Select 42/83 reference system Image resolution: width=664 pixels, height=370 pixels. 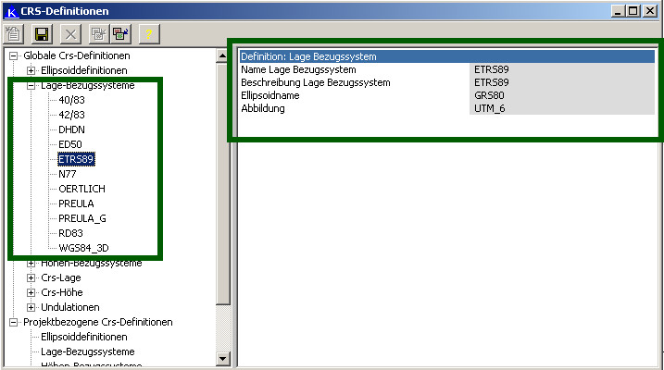point(71,115)
